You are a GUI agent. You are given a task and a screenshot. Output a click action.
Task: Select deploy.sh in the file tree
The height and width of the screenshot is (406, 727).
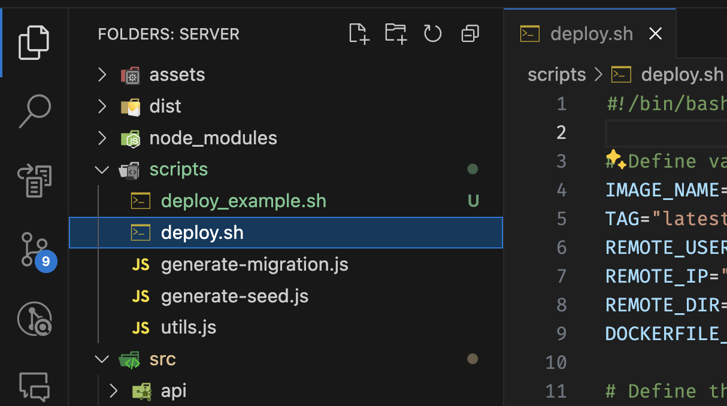point(286,232)
